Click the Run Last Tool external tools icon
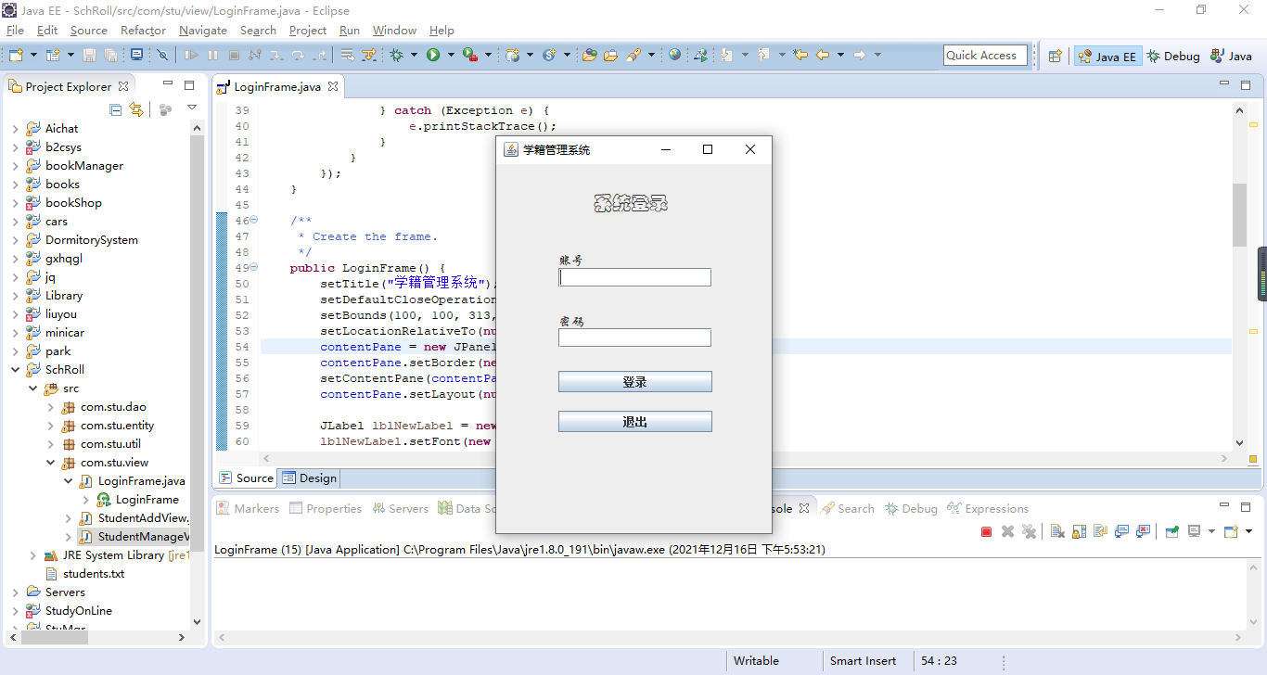The image size is (1267, 675). pyautogui.click(x=470, y=56)
